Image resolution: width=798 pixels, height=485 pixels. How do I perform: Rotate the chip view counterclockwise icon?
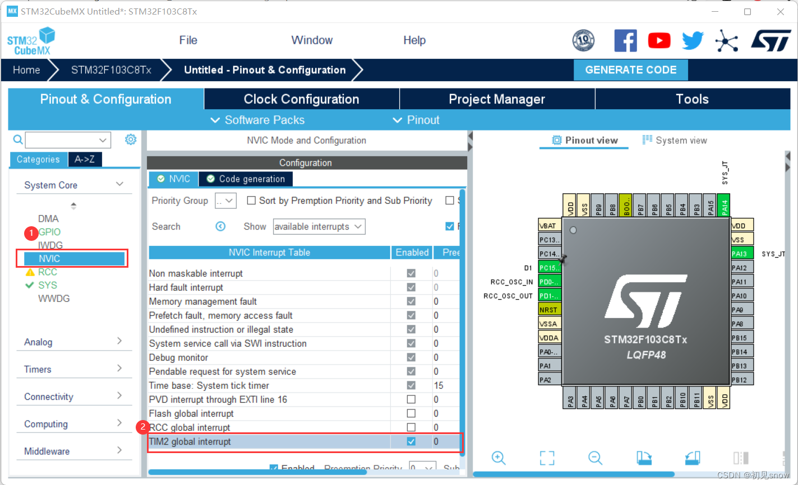point(693,458)
